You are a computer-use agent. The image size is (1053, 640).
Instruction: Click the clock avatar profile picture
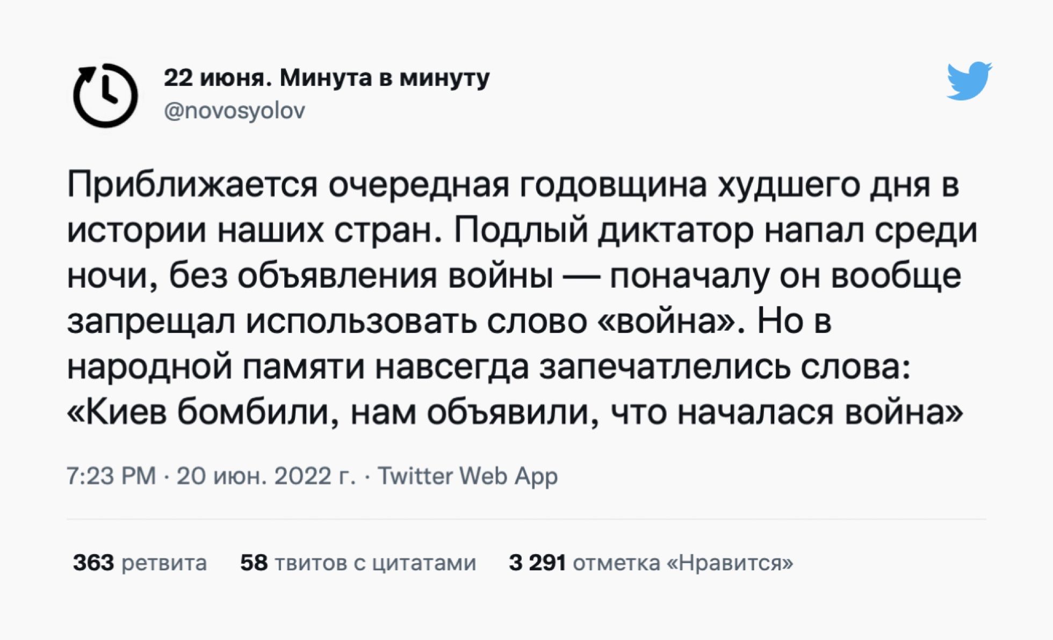(x=106, y=96)
